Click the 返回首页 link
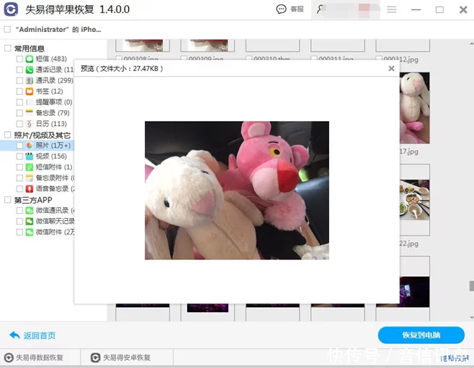 (x=39, y=335)
